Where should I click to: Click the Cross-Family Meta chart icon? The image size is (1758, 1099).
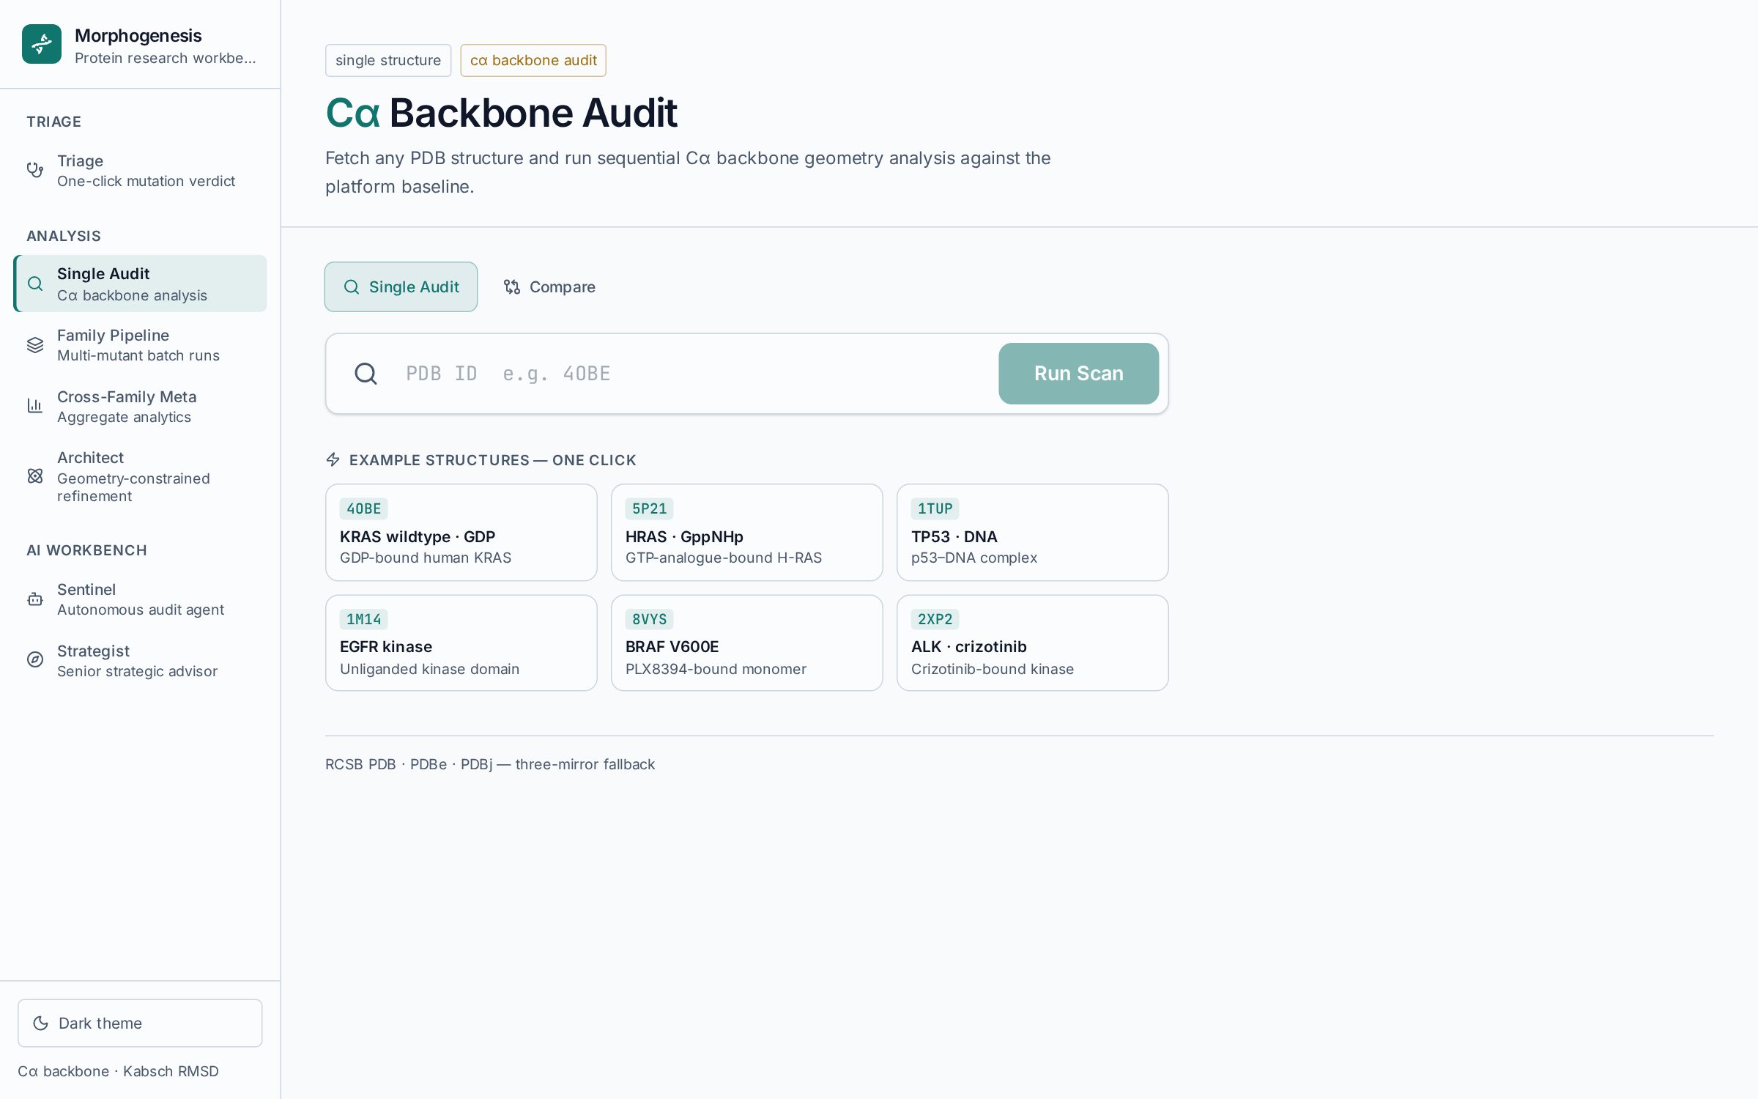click(35, 406)
